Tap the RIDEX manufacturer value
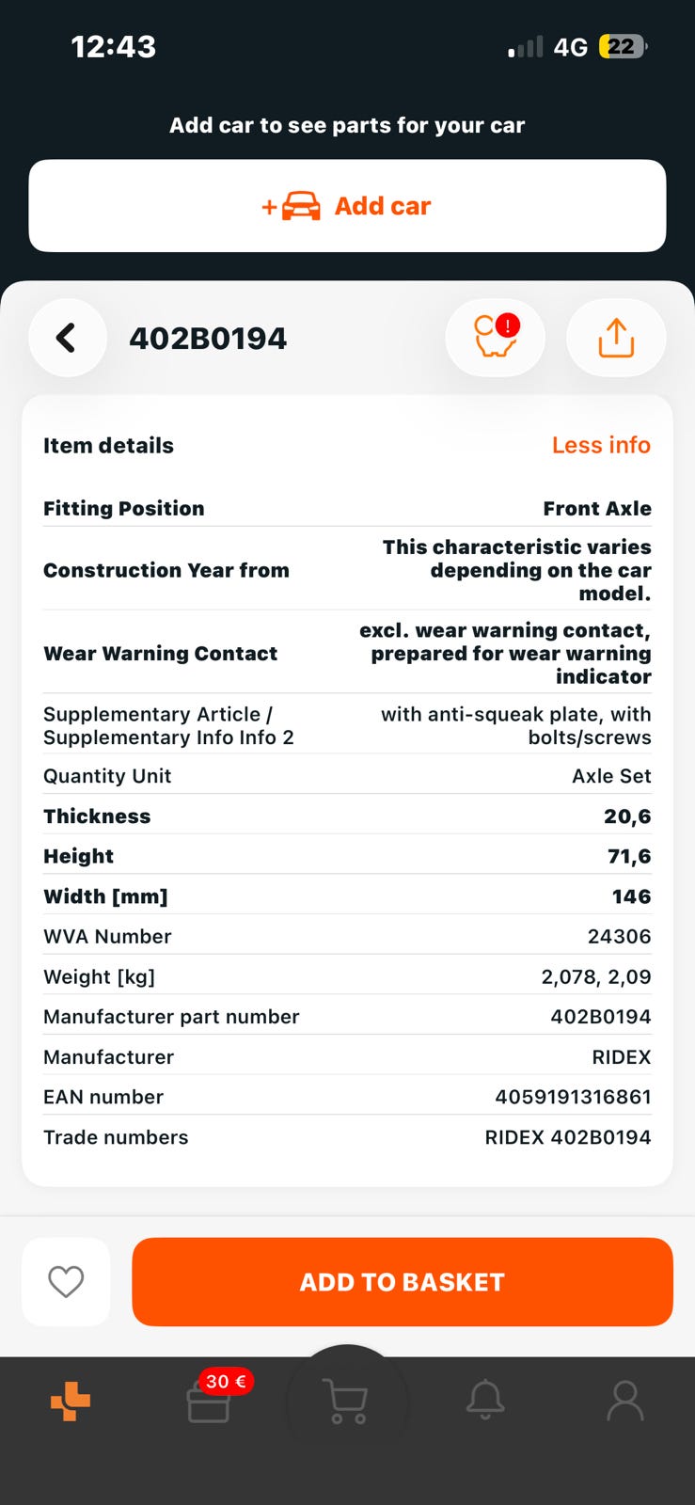Image resolution: width=695 pixels, height=1505 pixels. (621, 1057)
